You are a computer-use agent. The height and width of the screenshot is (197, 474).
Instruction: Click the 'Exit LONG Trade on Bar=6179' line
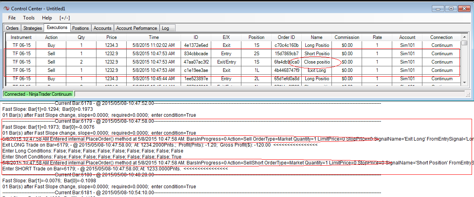pyautogui.click(x=160, y=145)
